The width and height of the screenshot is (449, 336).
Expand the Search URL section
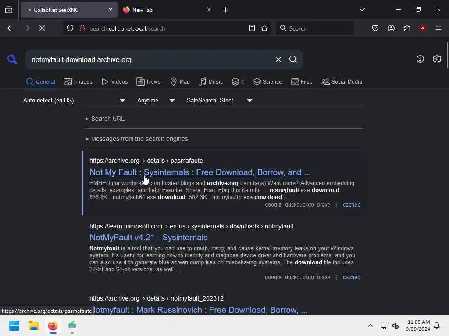coord(105,119)
